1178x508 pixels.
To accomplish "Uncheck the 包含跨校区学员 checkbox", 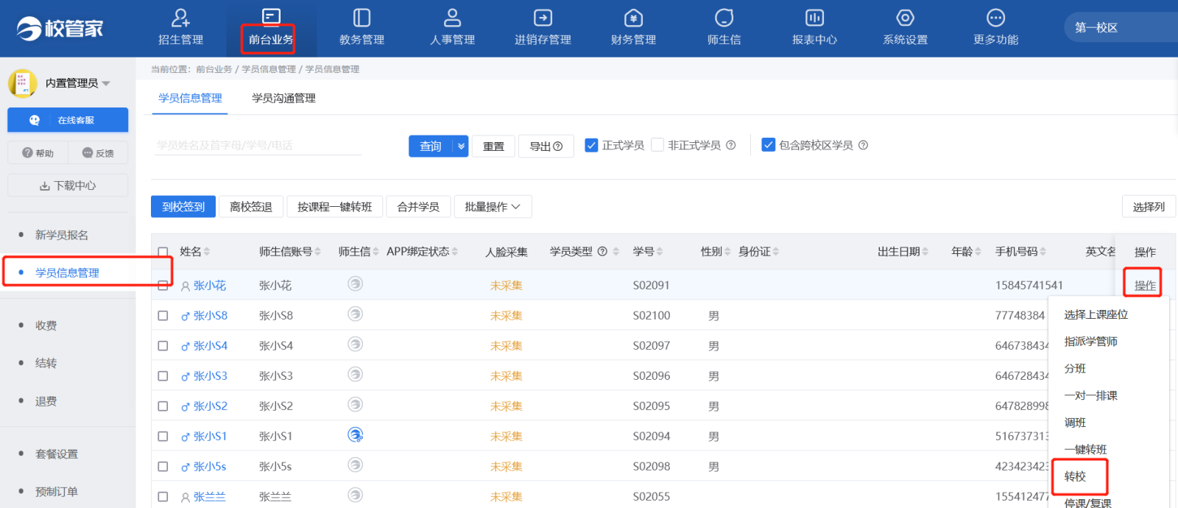I will pyautogui.click(x=769, y=145).
